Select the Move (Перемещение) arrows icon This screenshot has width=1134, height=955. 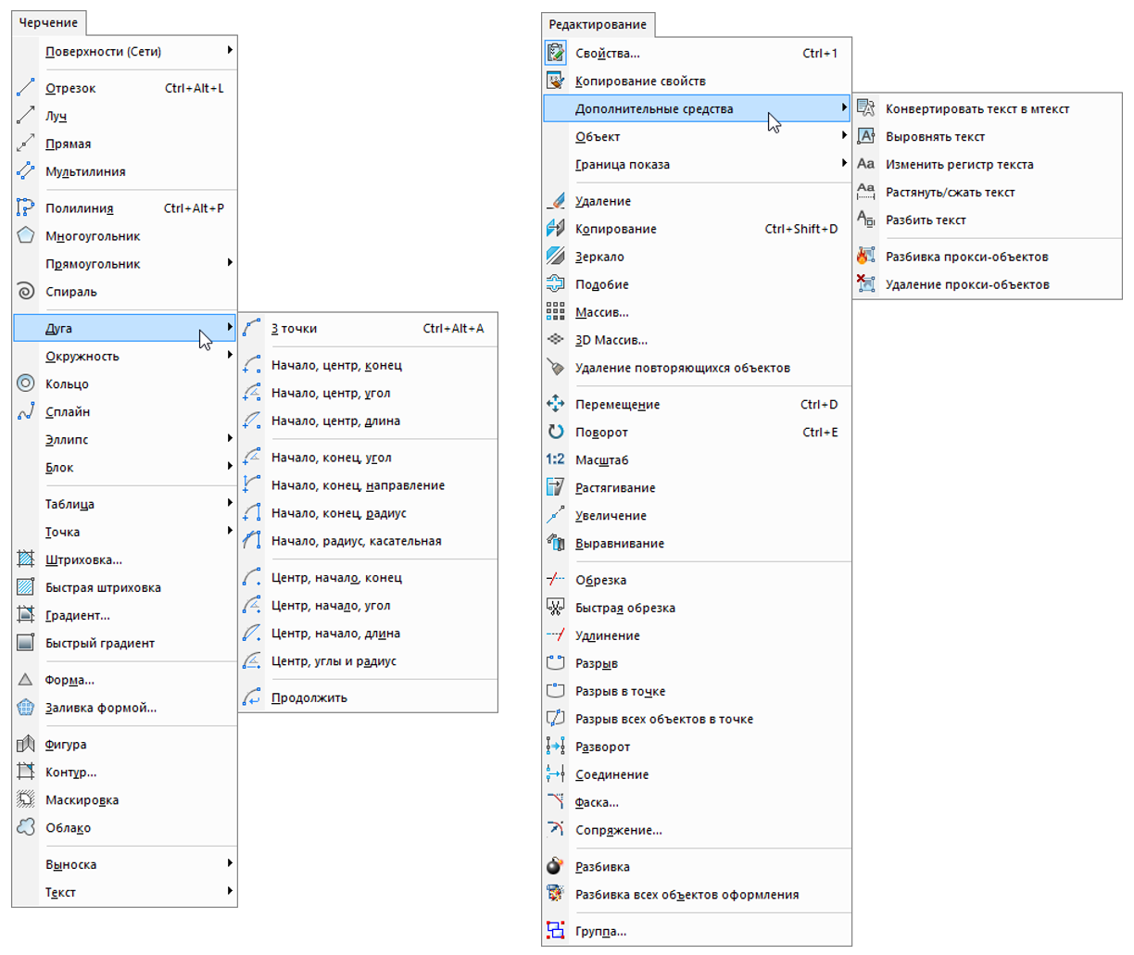555,404
